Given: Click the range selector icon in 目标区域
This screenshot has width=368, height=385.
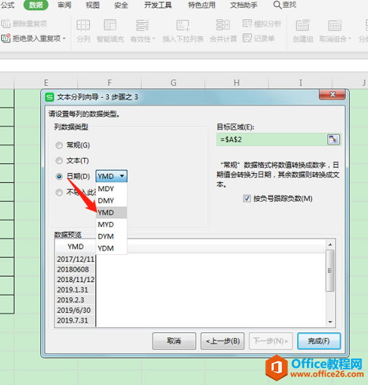Looking at the screenshot, I should point(333,140).
